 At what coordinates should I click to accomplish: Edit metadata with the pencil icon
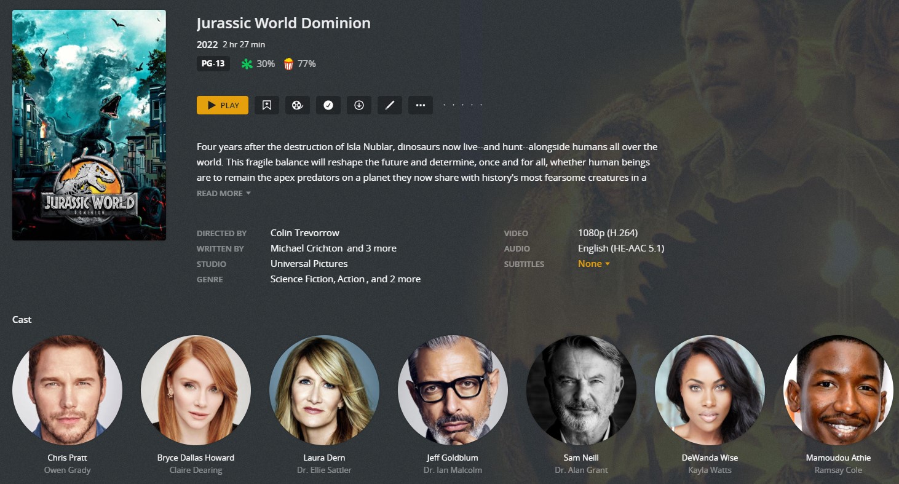(390, 105)
